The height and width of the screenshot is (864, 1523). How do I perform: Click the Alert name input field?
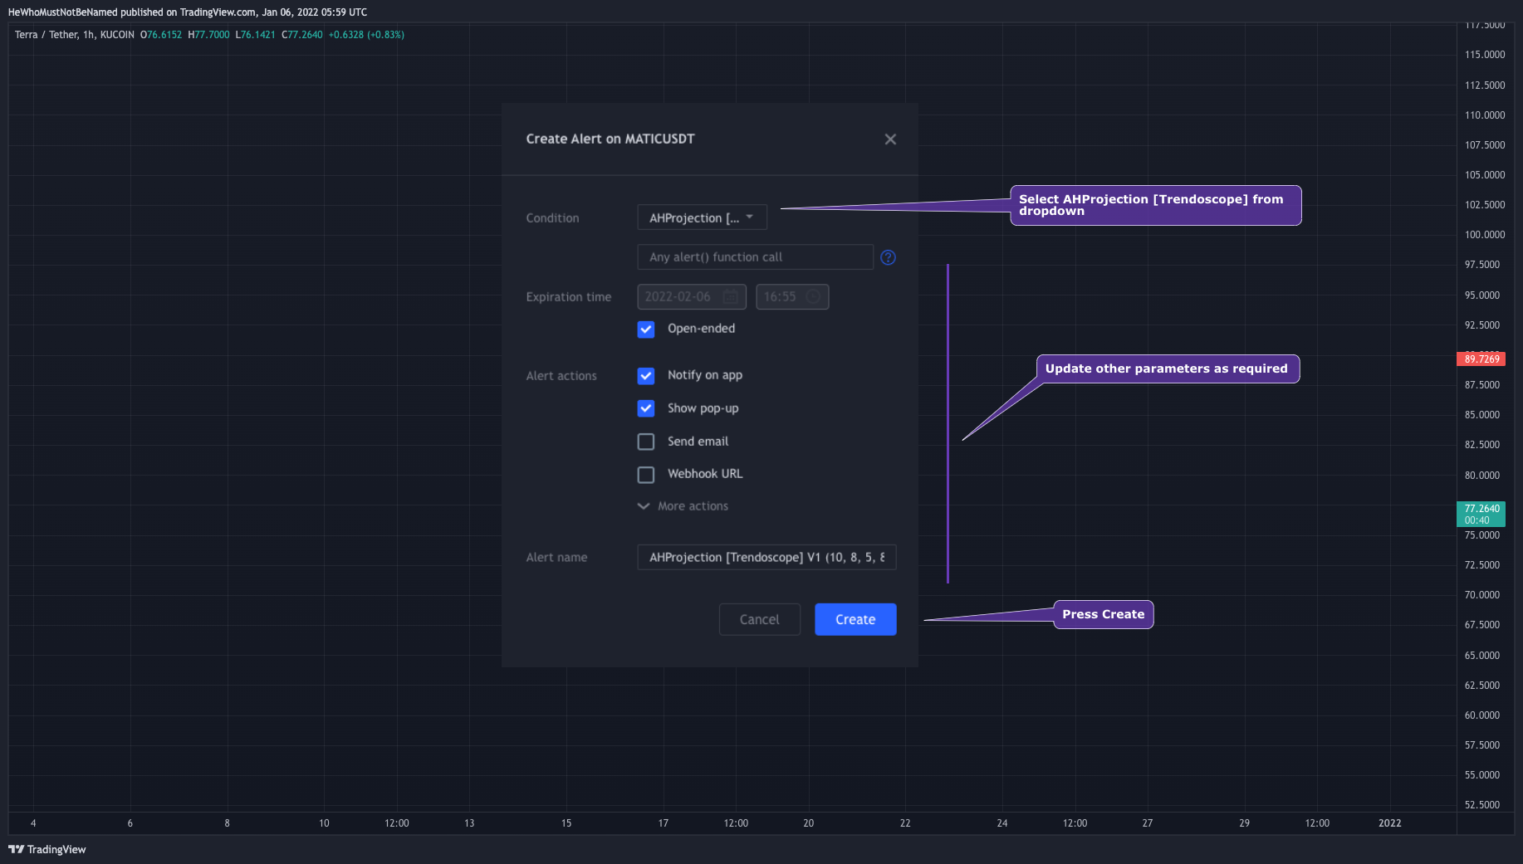tap(766, 557)
